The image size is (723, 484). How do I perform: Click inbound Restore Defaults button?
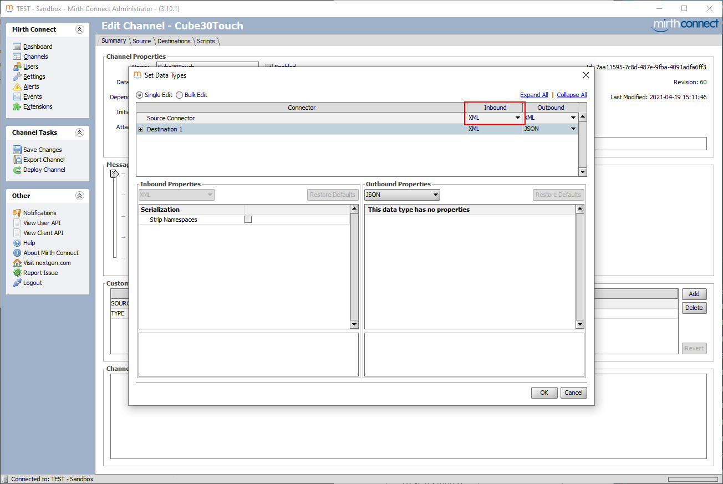333,195
